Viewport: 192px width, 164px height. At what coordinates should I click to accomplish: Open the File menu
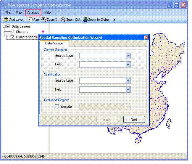(8, 12)
